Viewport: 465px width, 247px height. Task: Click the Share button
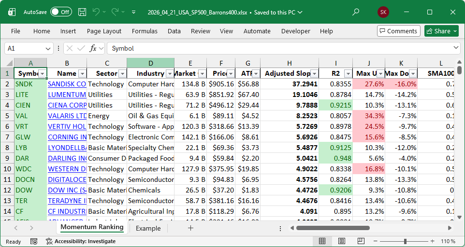click(441, 31)
